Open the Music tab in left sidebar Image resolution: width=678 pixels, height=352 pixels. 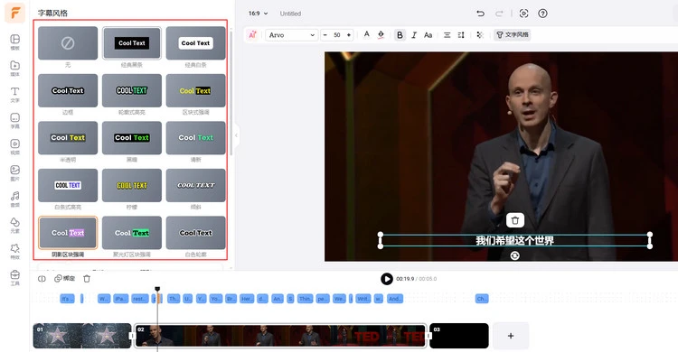pos(14,199)
